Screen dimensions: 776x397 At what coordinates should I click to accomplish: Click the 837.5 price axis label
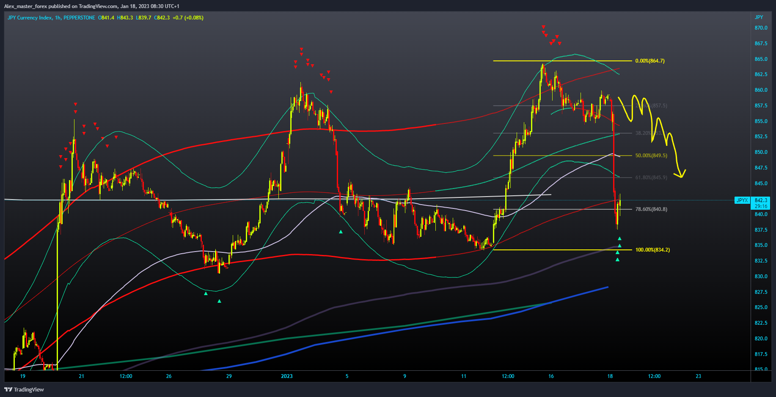coord(761,230)
